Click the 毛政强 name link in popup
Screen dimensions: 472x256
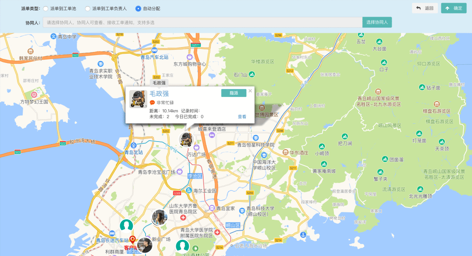click(x=159, y=93)
